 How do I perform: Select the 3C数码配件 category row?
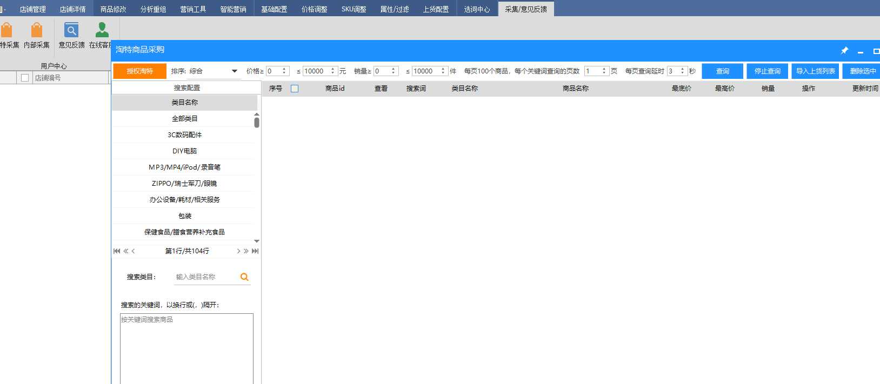(x=184, y=135)
